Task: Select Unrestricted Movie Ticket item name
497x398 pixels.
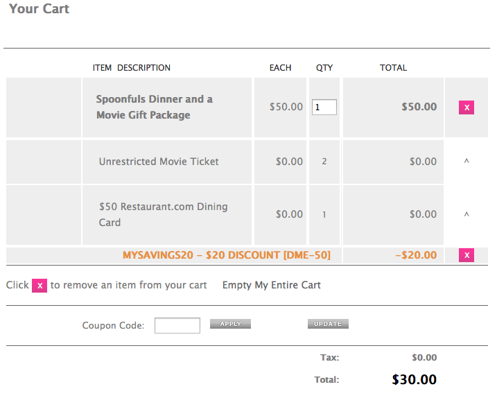Action: pos(159,162)
